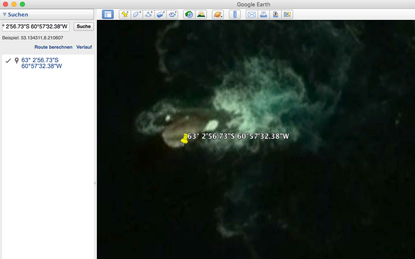The width and height of the screenshot is (415, 259).
Task: Add an image overlay from toolbar
Action: 161,14
